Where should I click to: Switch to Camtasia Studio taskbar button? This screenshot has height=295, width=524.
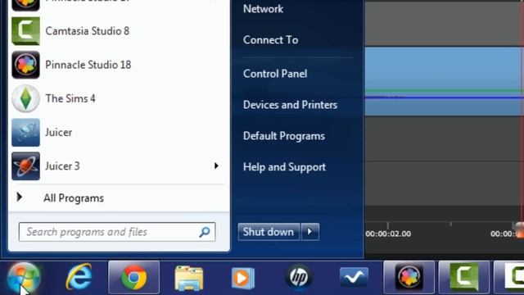pyautogui.click(x=464, y=278)
